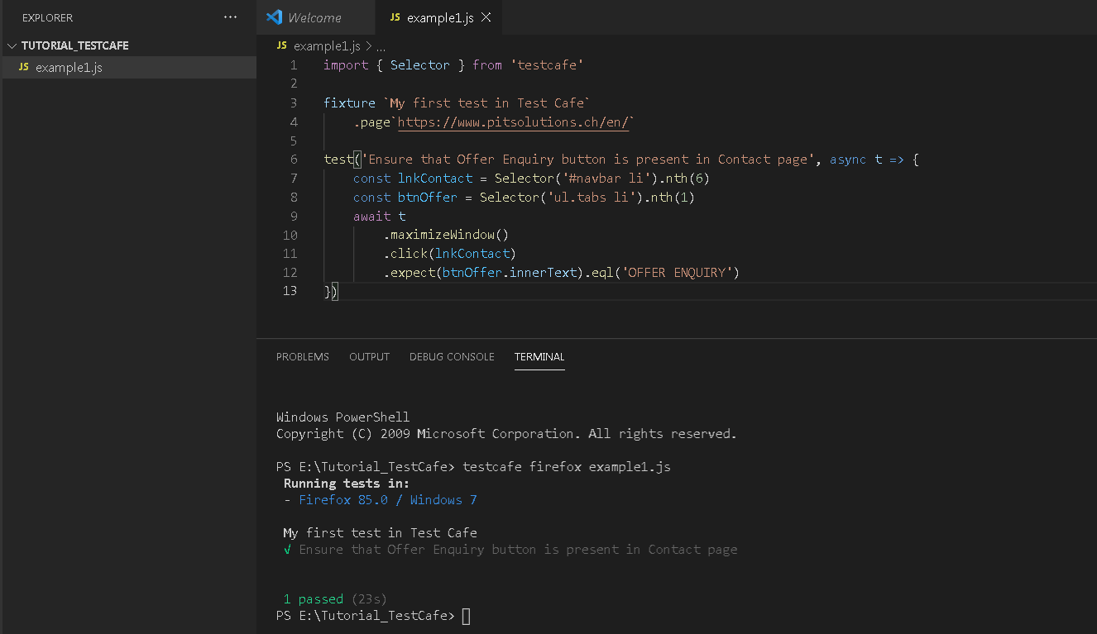Close the example1.js editor tab
The width and height of the screenshot is (1097, 634).
pos(486,17)
